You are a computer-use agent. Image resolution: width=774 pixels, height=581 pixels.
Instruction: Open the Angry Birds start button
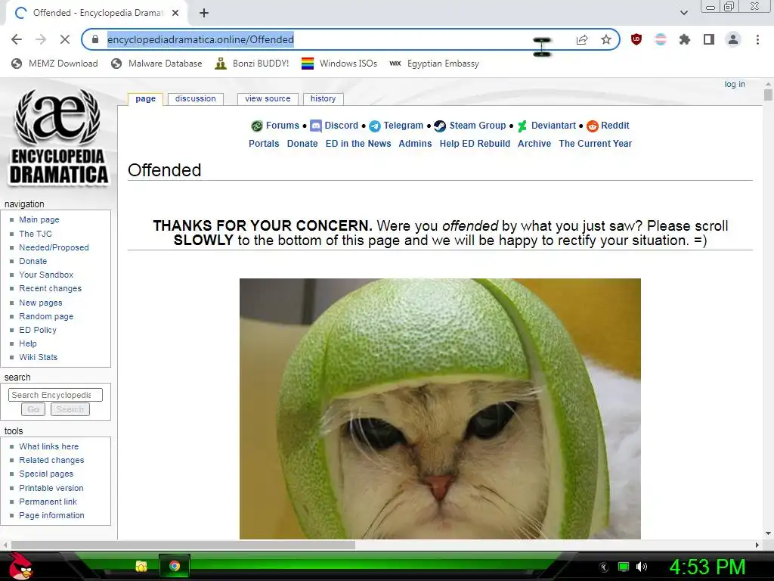[x=20, y=566]
